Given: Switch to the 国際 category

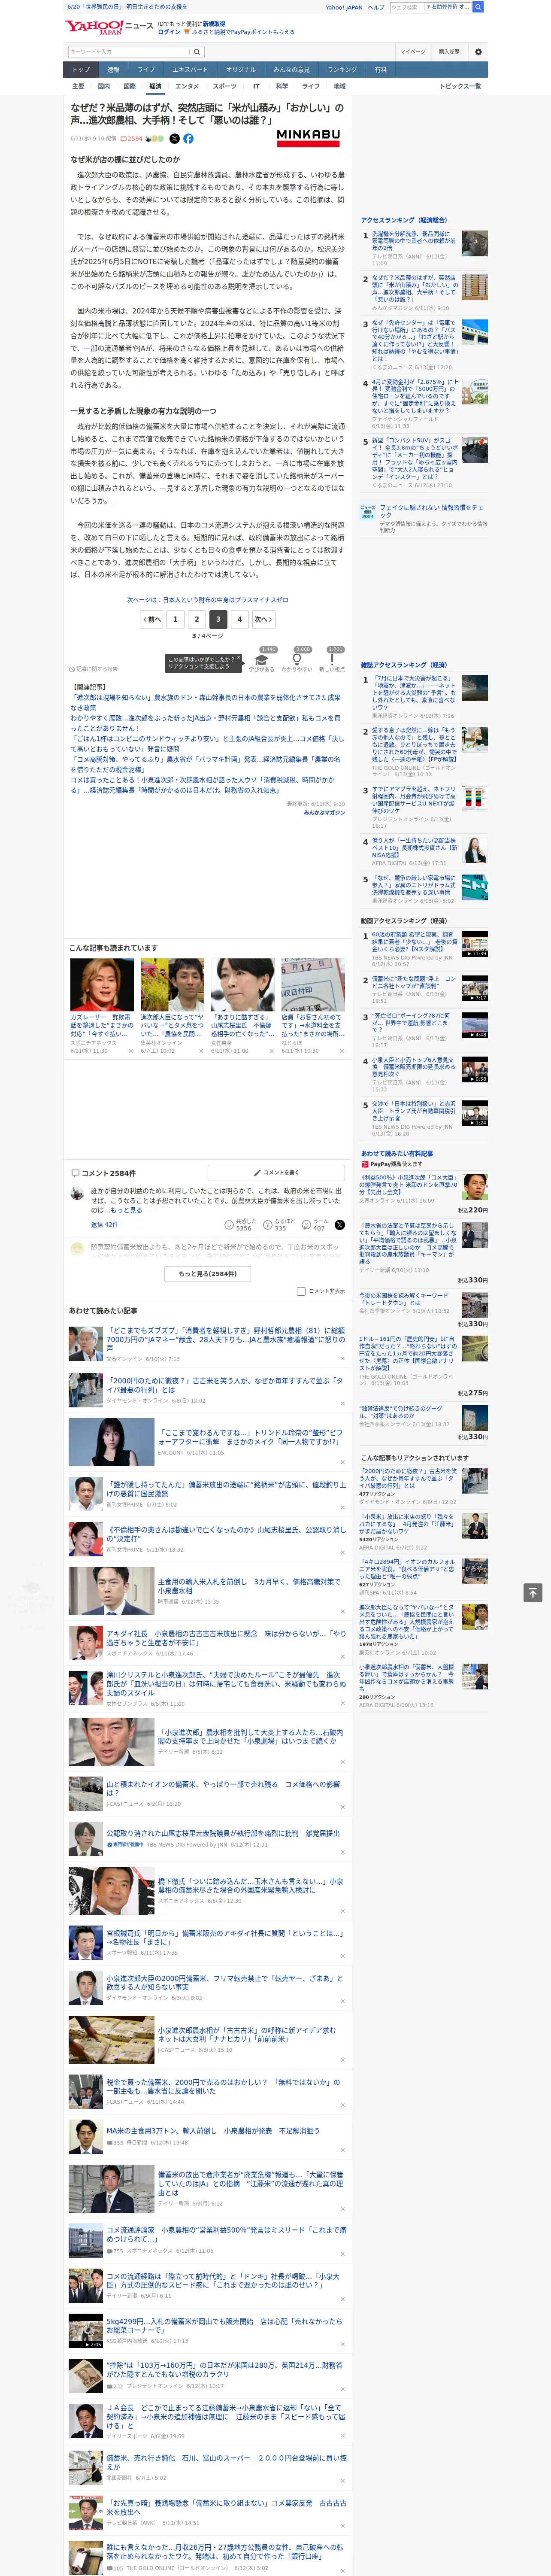Looking at the screenshot, I should [x=129, y=86].
